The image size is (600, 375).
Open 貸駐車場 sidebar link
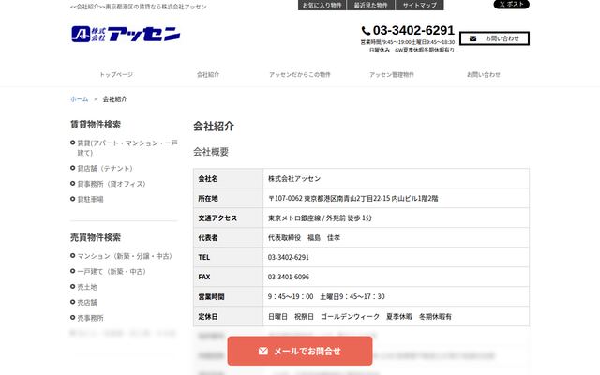coord(90,199)
